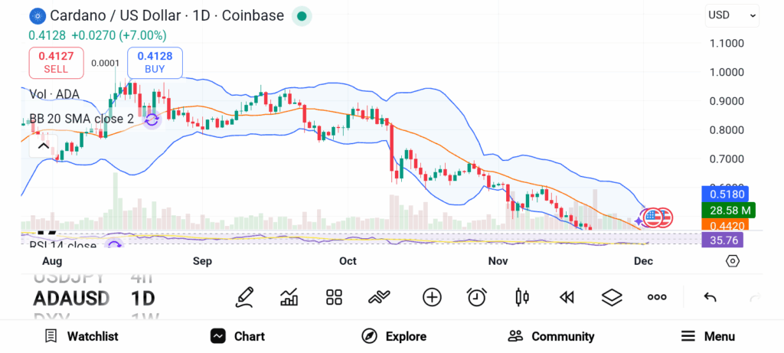Viewport: 784px width, 353px height.
Task: Open the layout grid icon
Action: point(334,297)
